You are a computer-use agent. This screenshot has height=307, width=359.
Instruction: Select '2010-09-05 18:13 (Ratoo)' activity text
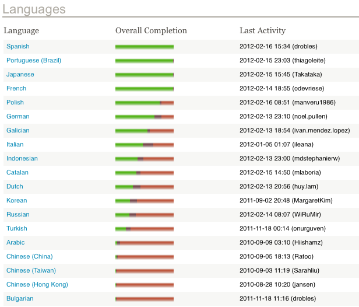tap(277, 256)
